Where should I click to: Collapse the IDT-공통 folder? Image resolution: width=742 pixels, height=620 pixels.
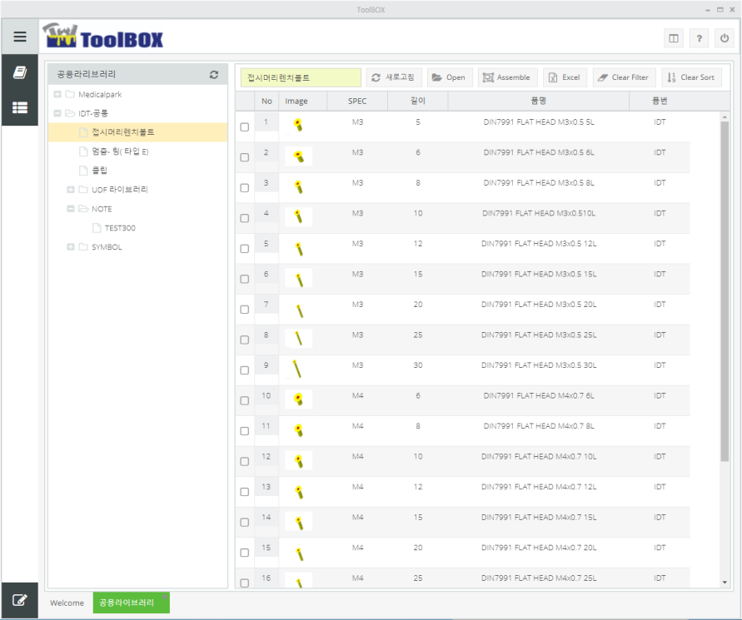pos(57,113)
